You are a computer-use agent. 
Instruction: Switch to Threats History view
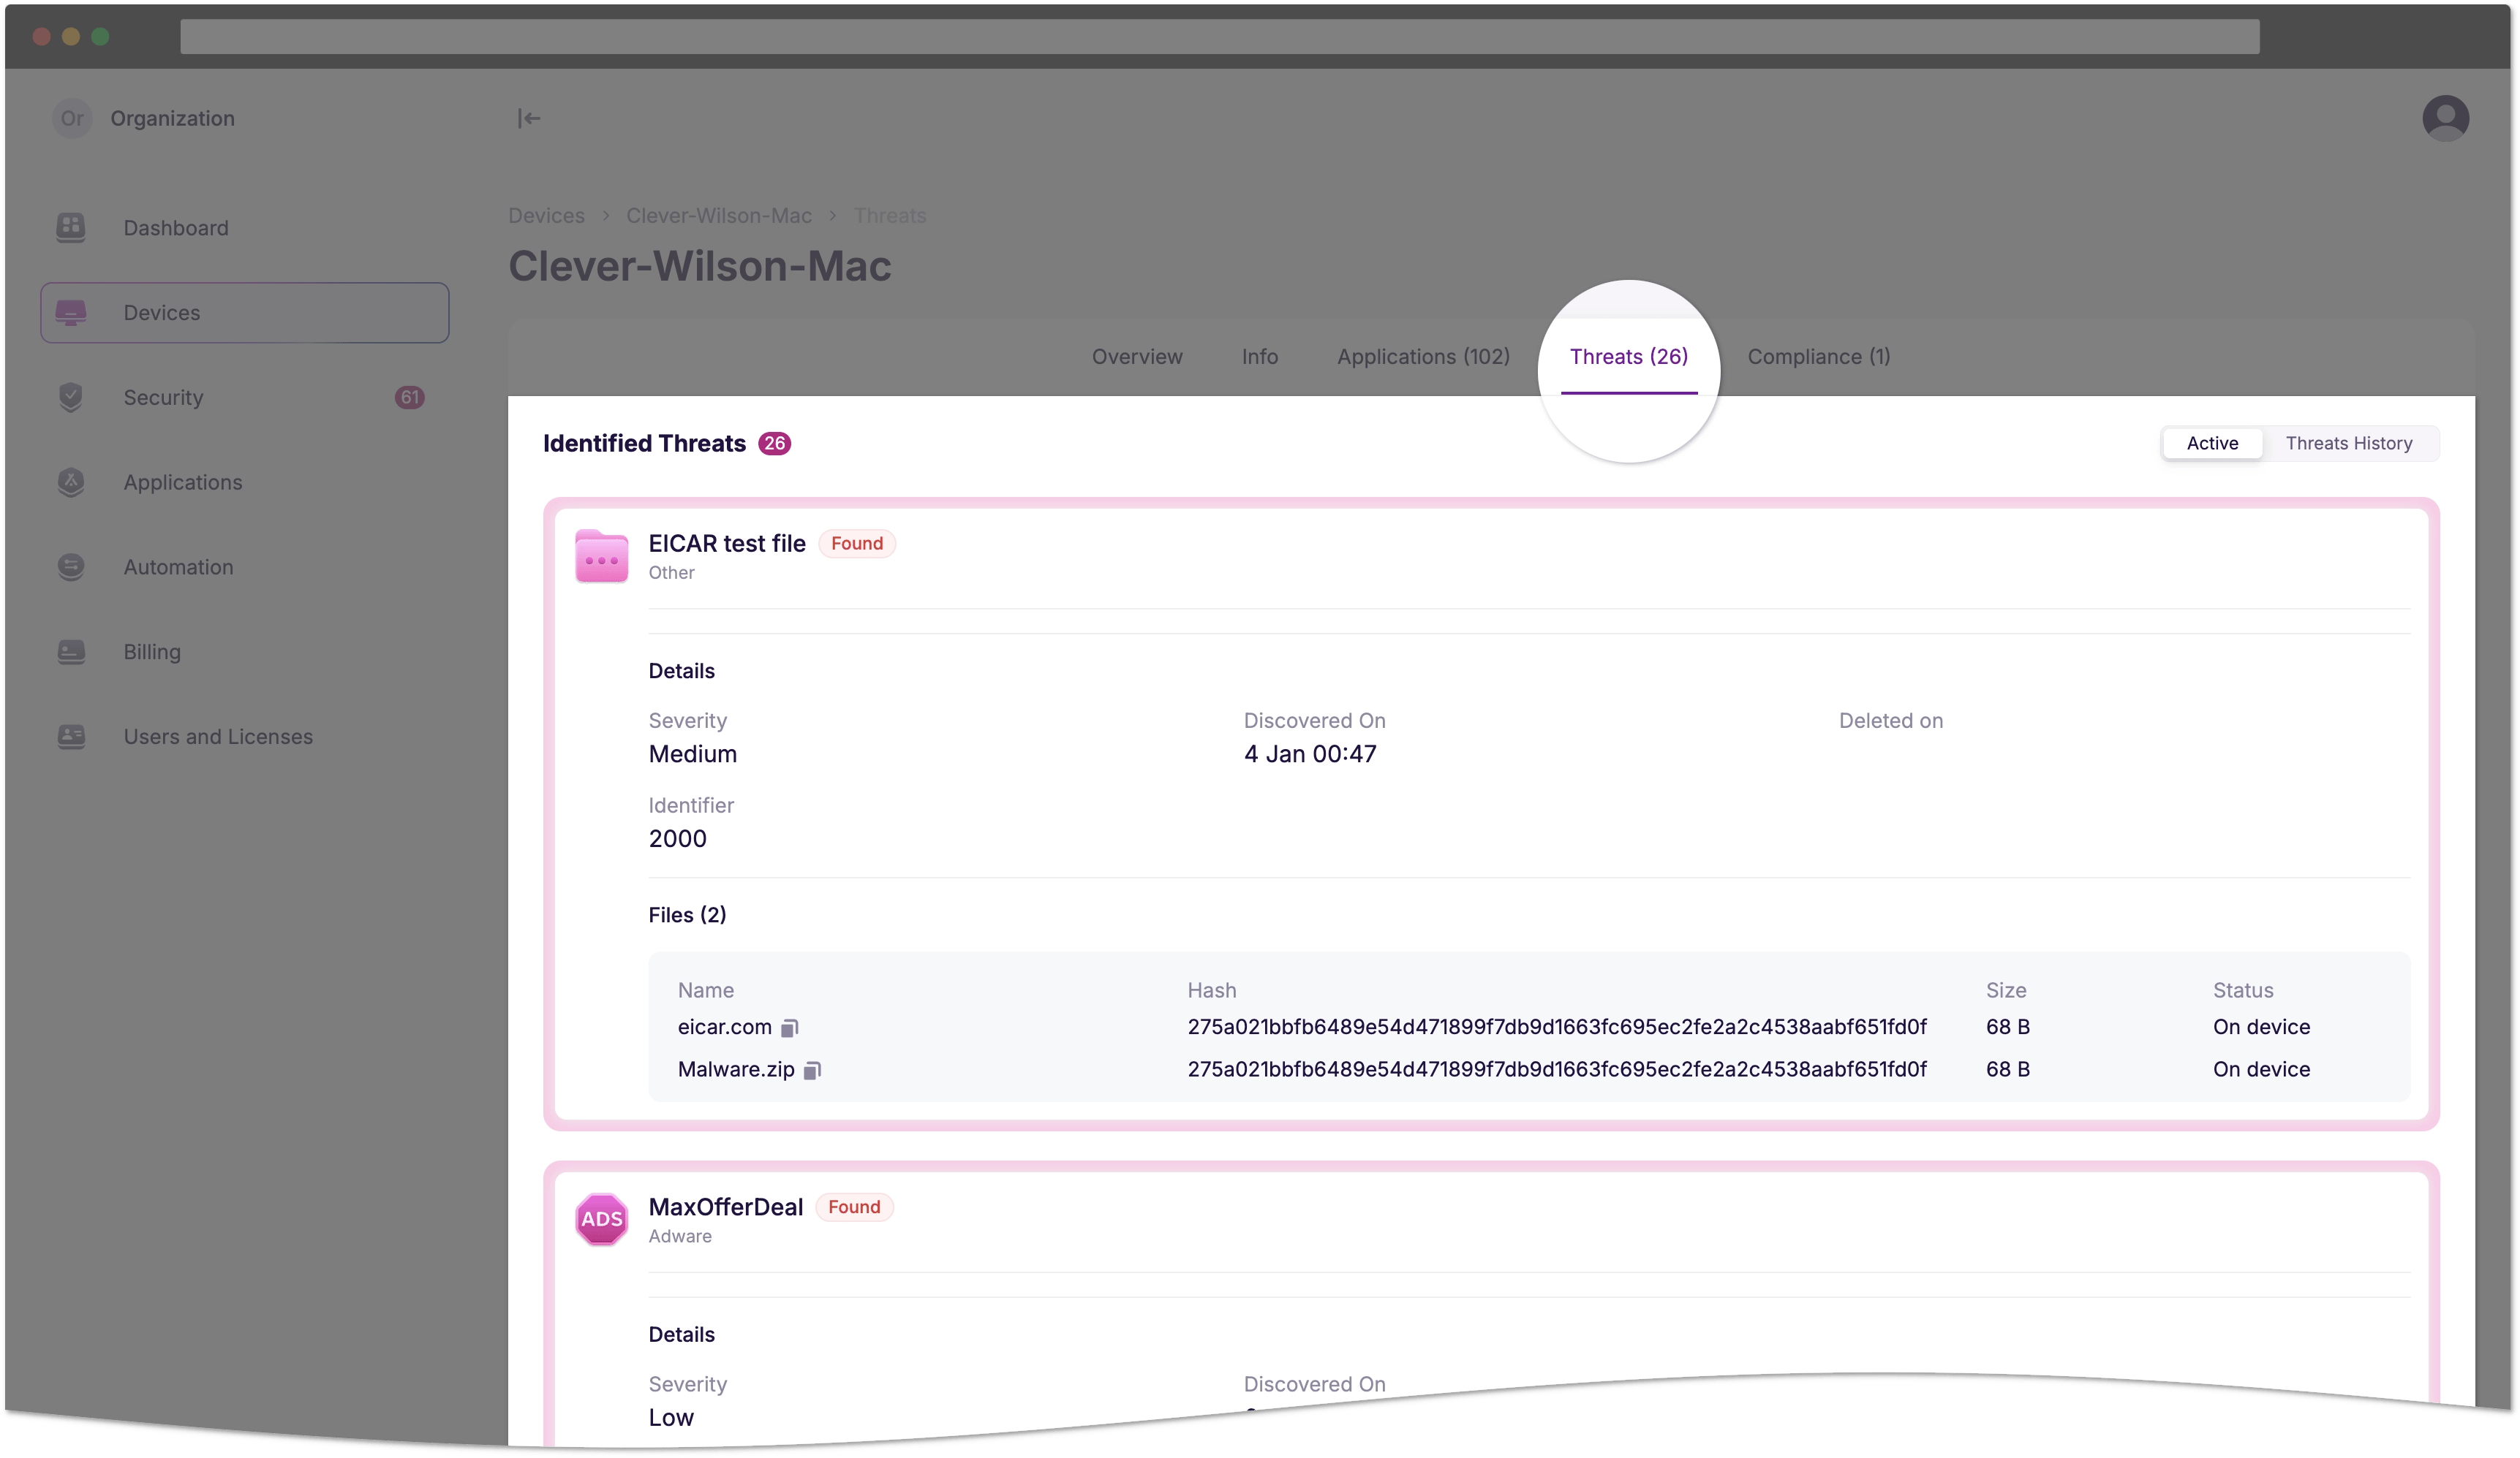pos(2348,443)
